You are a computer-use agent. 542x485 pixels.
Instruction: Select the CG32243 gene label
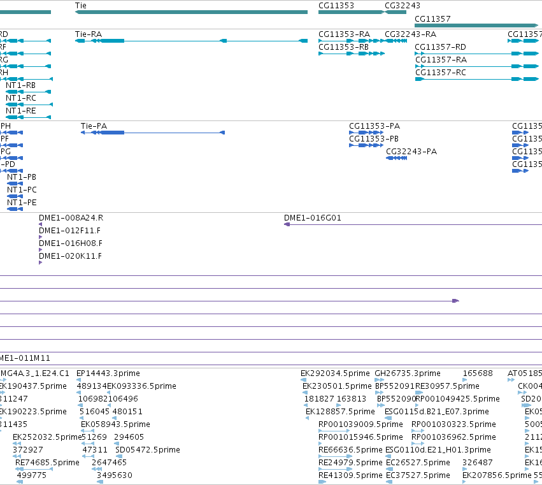coord(403,6)
